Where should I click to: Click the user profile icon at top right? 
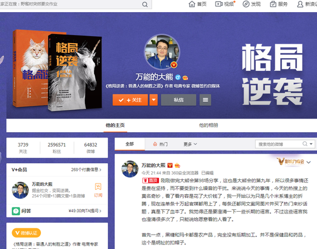300,4
